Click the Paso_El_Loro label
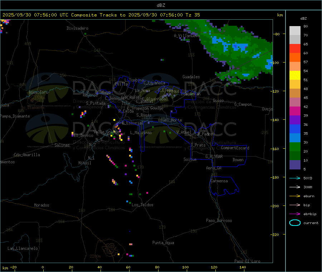This screenshot has height=272, width=322. [x=247, y=261]
